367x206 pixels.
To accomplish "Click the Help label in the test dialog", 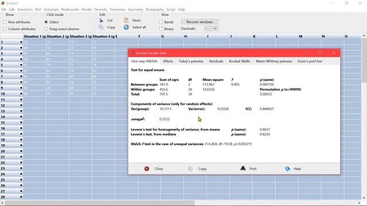I will click(x=297, y=169).
